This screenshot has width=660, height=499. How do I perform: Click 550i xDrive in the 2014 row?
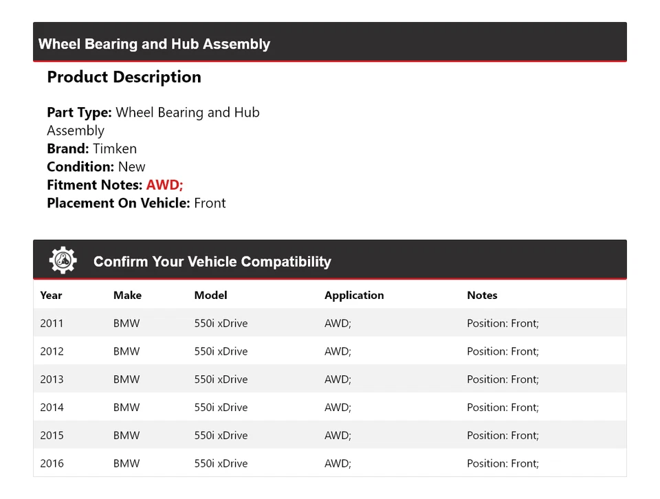coord(221,408)
